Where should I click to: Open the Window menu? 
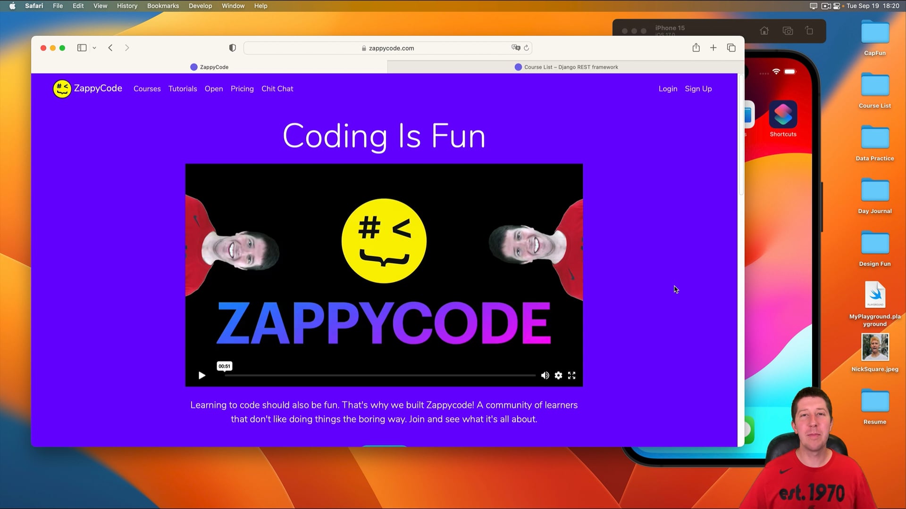pos(233,6)
